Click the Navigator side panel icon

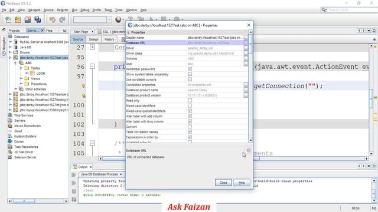coord(4,46)
